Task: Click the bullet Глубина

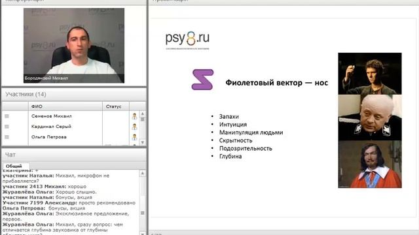Action: pos(230,157)
